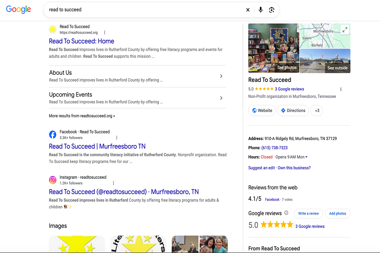
Task: Click the Write a review button
Action: point(308,213)
